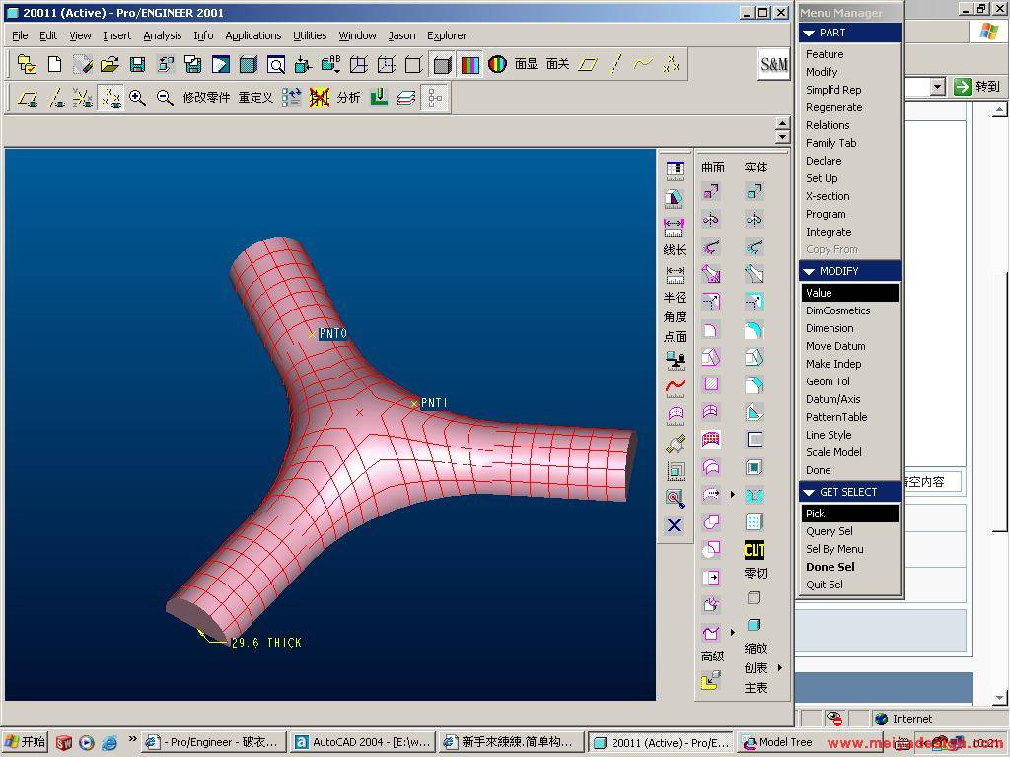
Task: Click the distance measure icon above 线长
Action: pyautogui.click(x=674, y=227)
